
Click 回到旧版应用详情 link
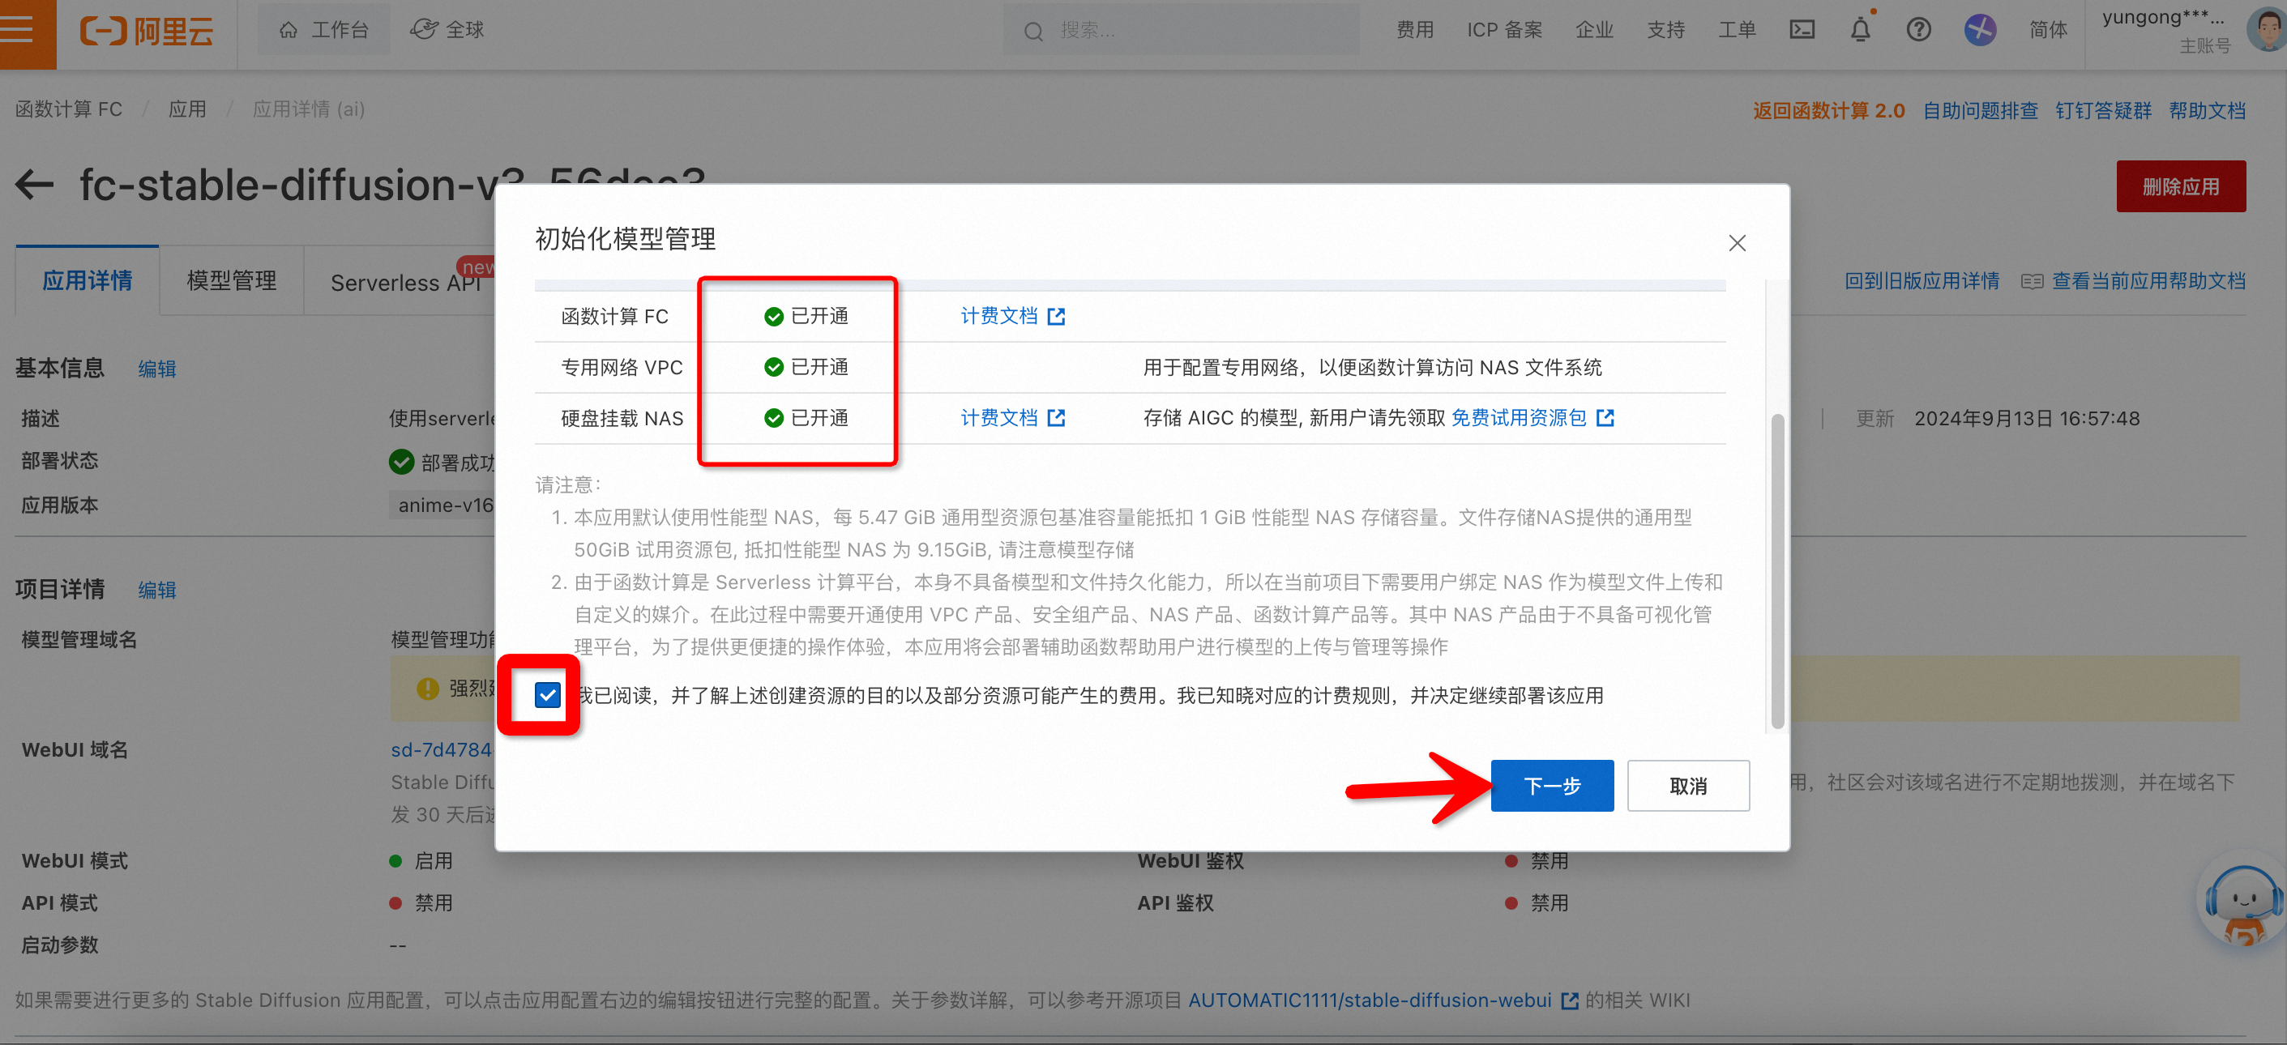coord(1922,281)
